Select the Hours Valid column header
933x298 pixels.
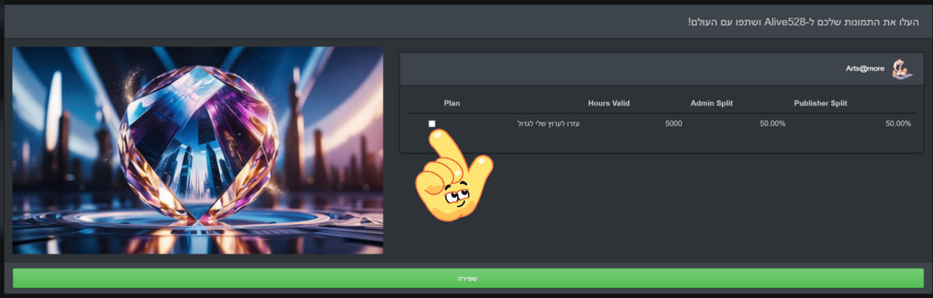tap(609, 103)
